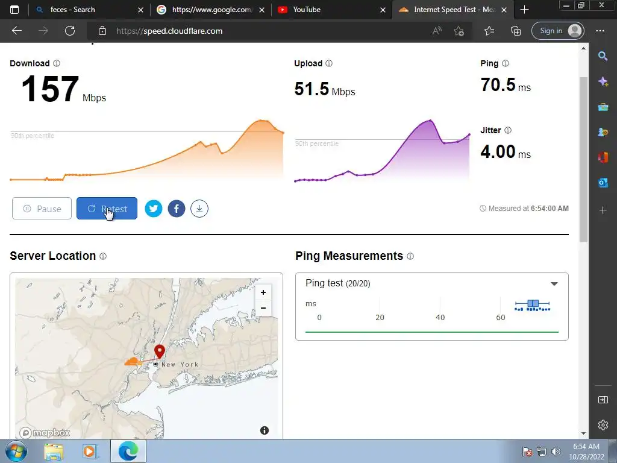This screenshot has height=463, width=617.
Task: Open sidebar Discover sparkle icon
Action: click(603, 81)
